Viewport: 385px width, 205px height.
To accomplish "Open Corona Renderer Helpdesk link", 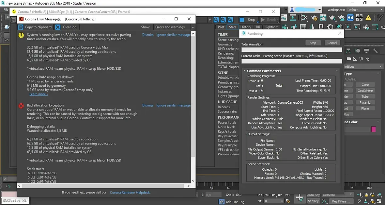I will (x=130, y=193).
